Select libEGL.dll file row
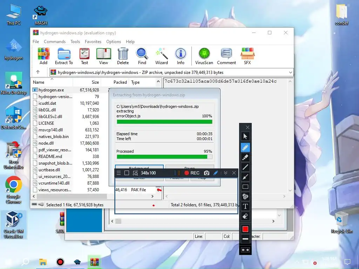 [x=47, y=110]
